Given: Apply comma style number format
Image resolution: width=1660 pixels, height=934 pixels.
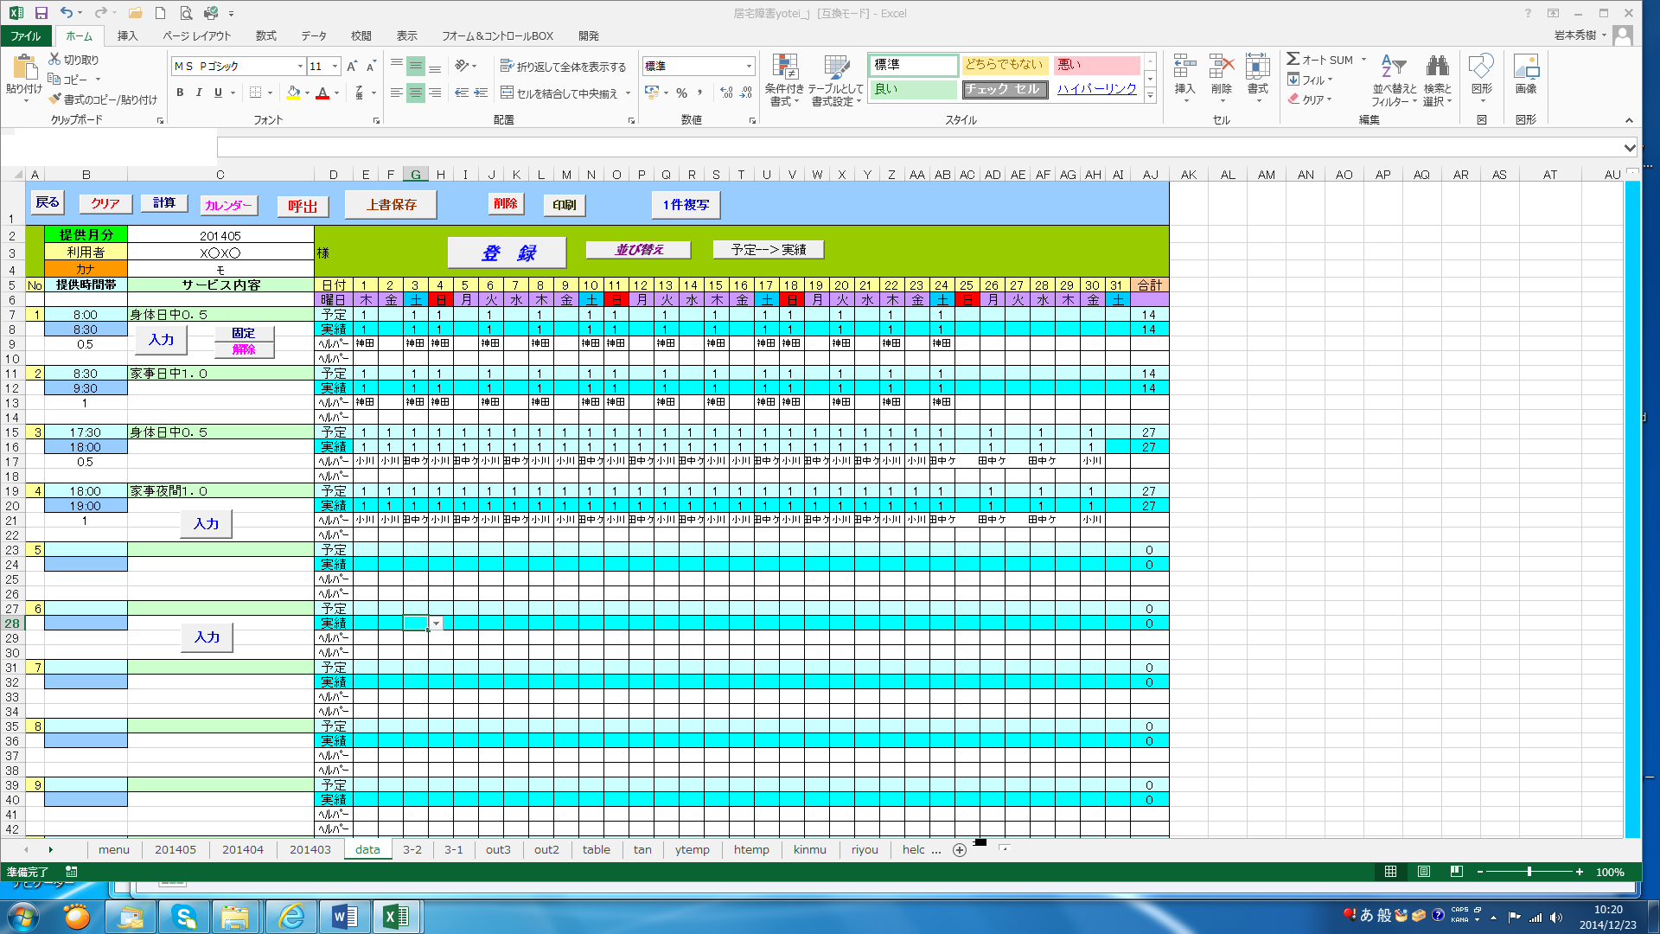Looking at the screenshot, I should click(x=699, y=93).
